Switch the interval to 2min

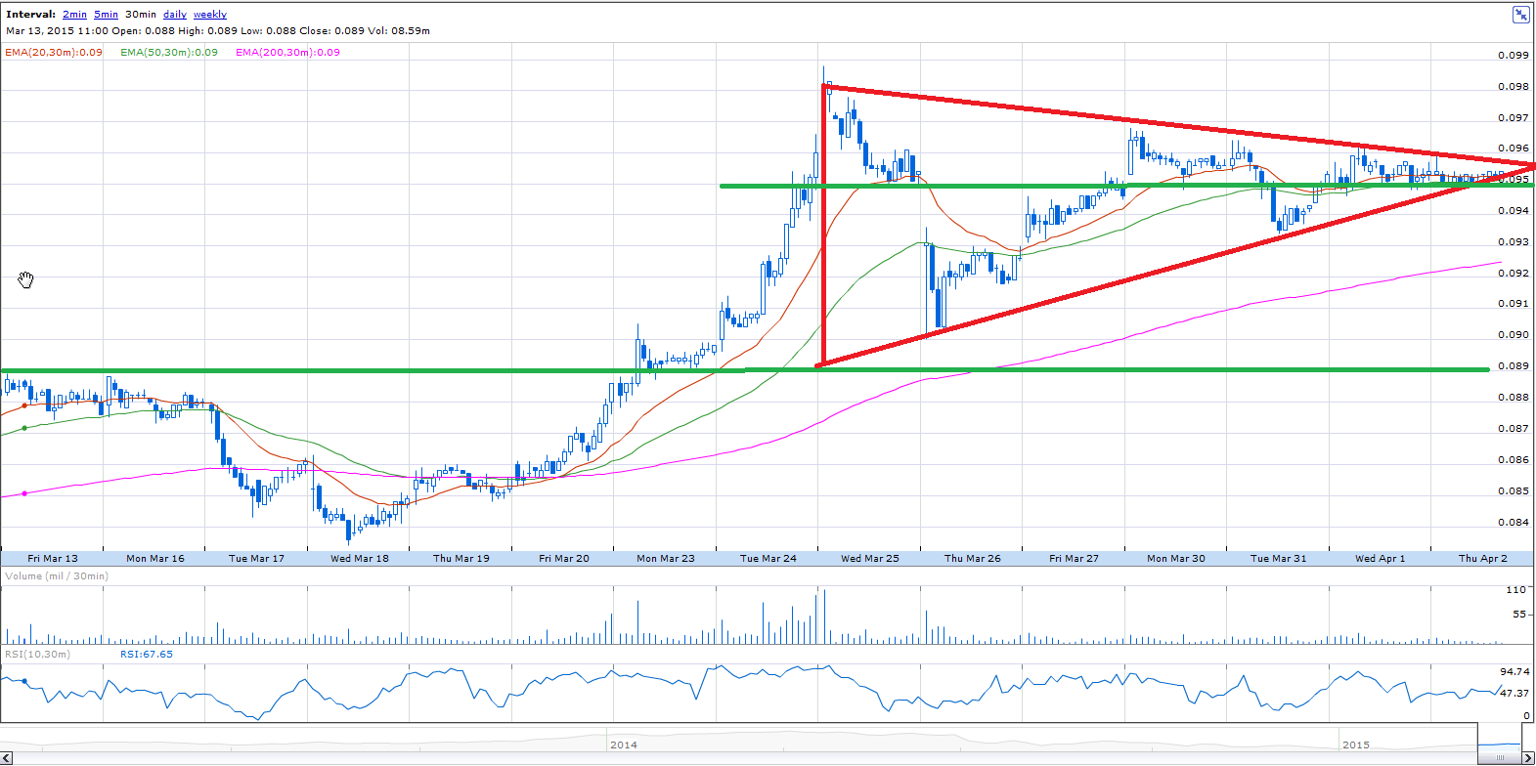[x=74, y=15]
